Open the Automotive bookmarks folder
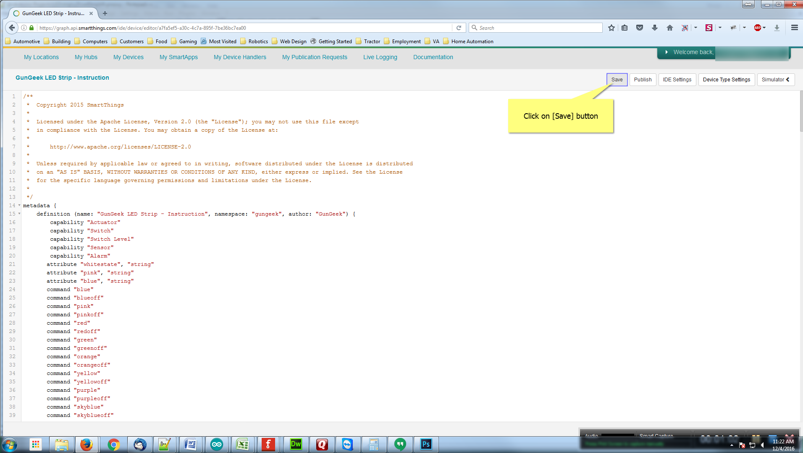Viewport: 803px width, 453px height. point(23,41)
